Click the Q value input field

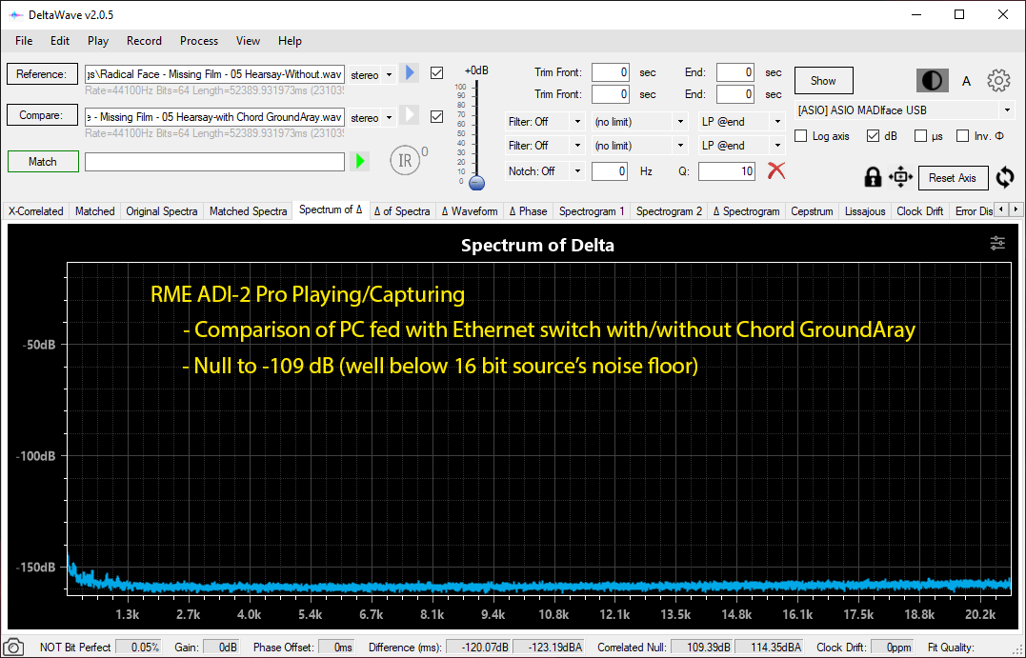tap(727, 171)
